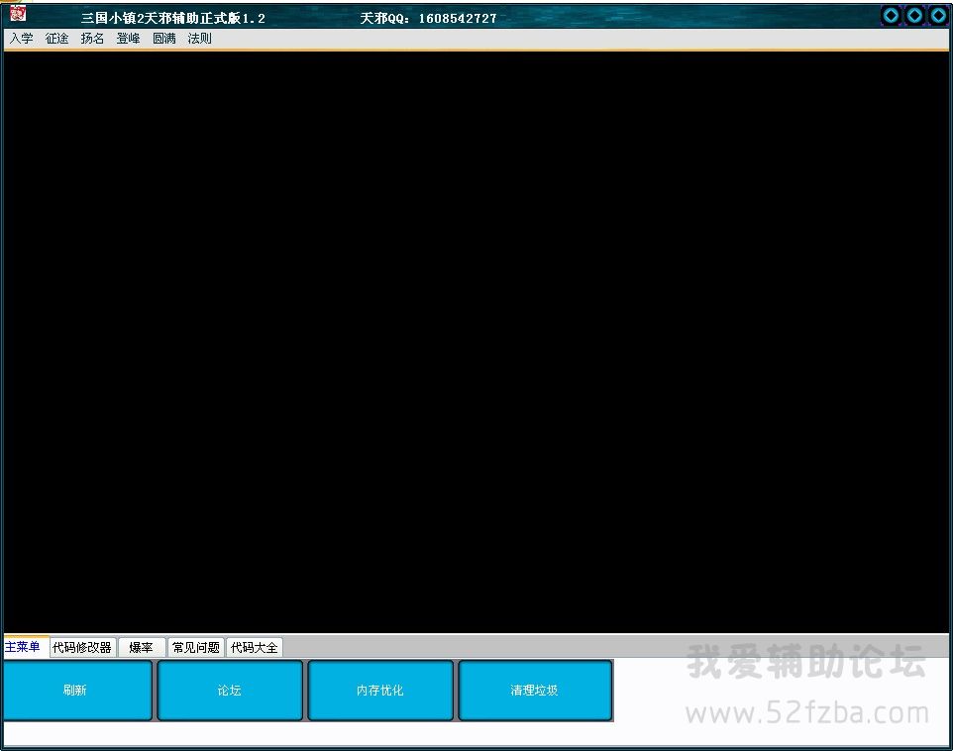Click the 刷新 refresh button

pyautogui.click(x=77, y=691)
